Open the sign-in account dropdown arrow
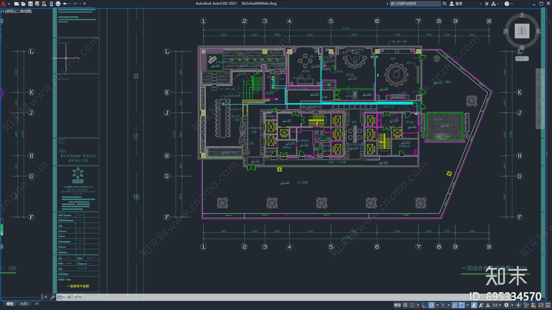Screen dimensions: 552x310 [x=480, y=4]
